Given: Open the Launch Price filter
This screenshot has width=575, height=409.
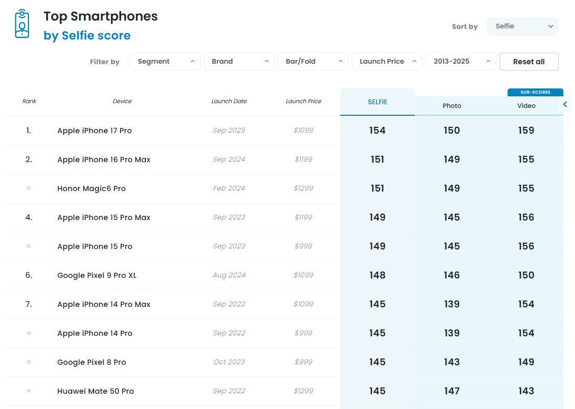Looking at the screenshot, I should tap(387, 62).
